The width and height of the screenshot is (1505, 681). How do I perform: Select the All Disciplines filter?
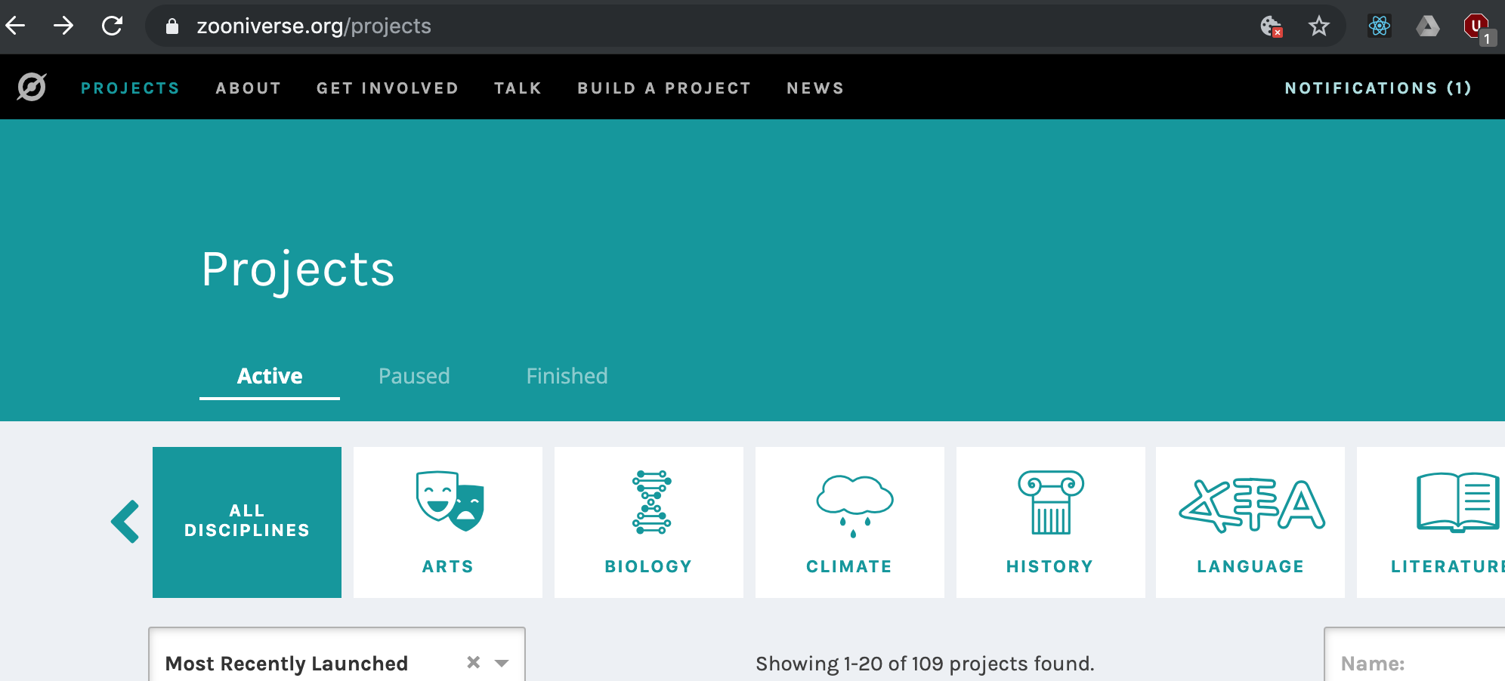(247, 521)
